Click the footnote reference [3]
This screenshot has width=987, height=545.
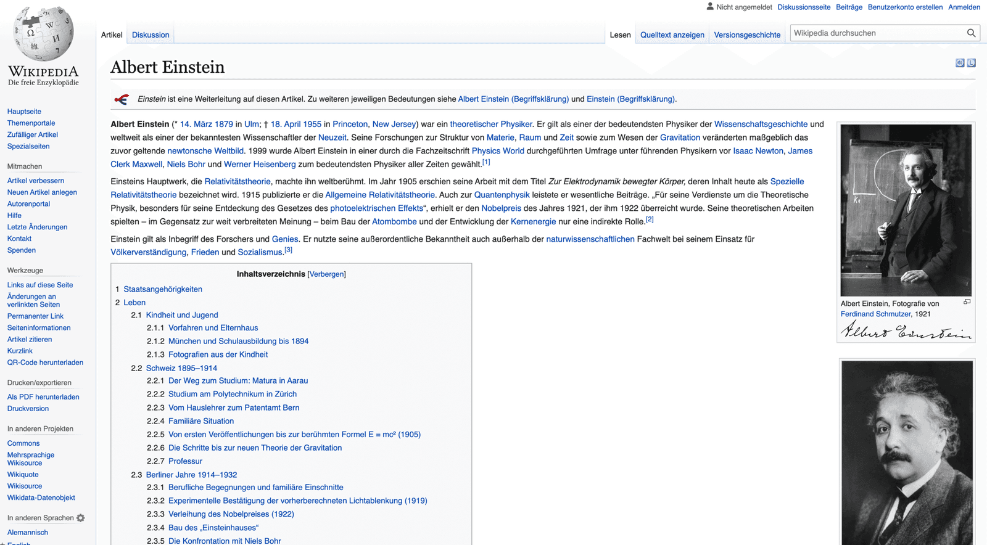(x=288, y=250)
